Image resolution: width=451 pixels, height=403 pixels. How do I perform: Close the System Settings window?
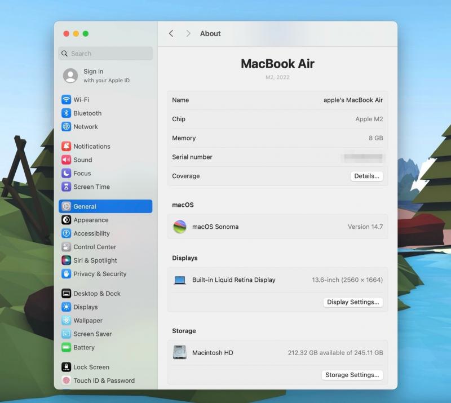(66, 34)
